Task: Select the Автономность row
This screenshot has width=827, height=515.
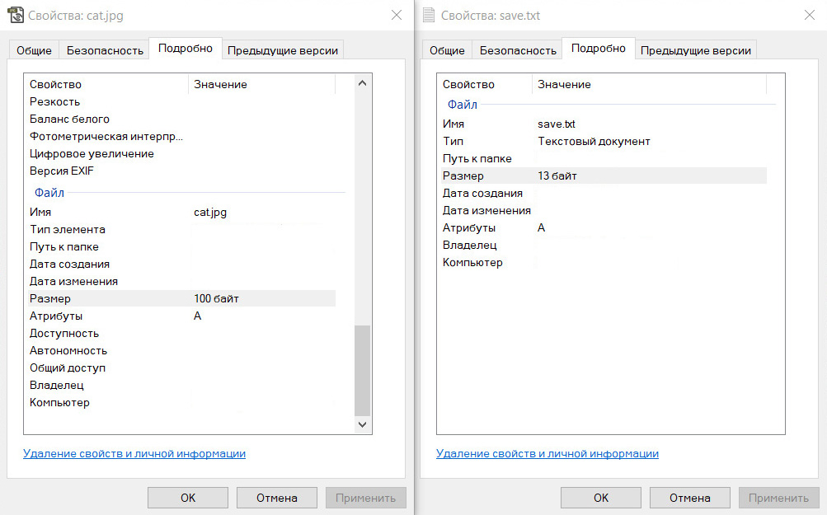Action: pyautogui.click(x=180, y=350)
